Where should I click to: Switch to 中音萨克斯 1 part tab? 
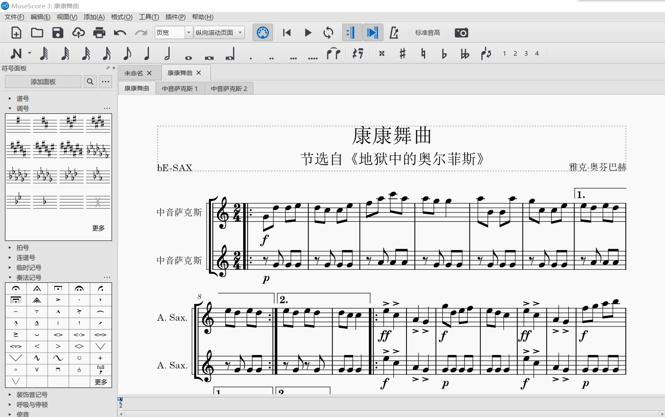(180, 88)
